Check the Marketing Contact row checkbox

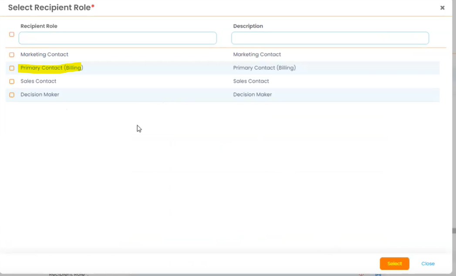[x=12, y=55]
